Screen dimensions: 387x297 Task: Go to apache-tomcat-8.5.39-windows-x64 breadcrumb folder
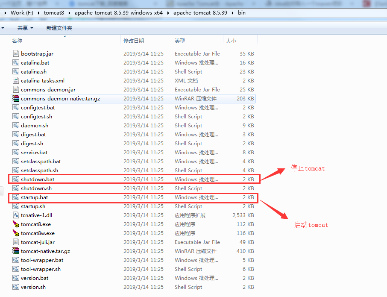tap(119, 13)
